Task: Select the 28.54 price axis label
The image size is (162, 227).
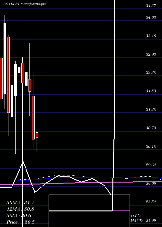Action: click(151, 202)
